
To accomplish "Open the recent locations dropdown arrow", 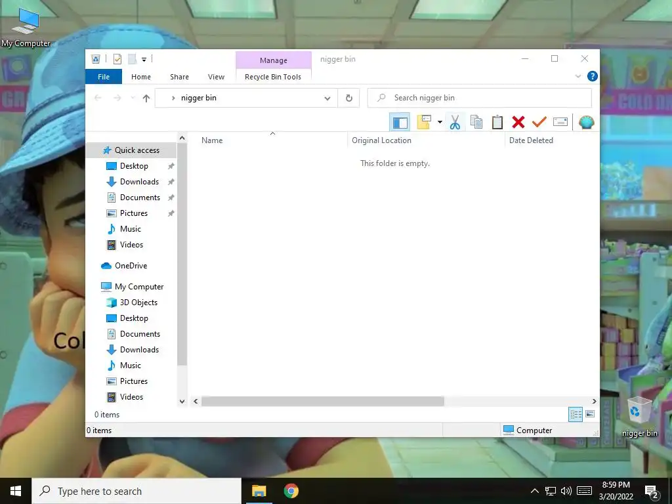I will click(133, 98).
